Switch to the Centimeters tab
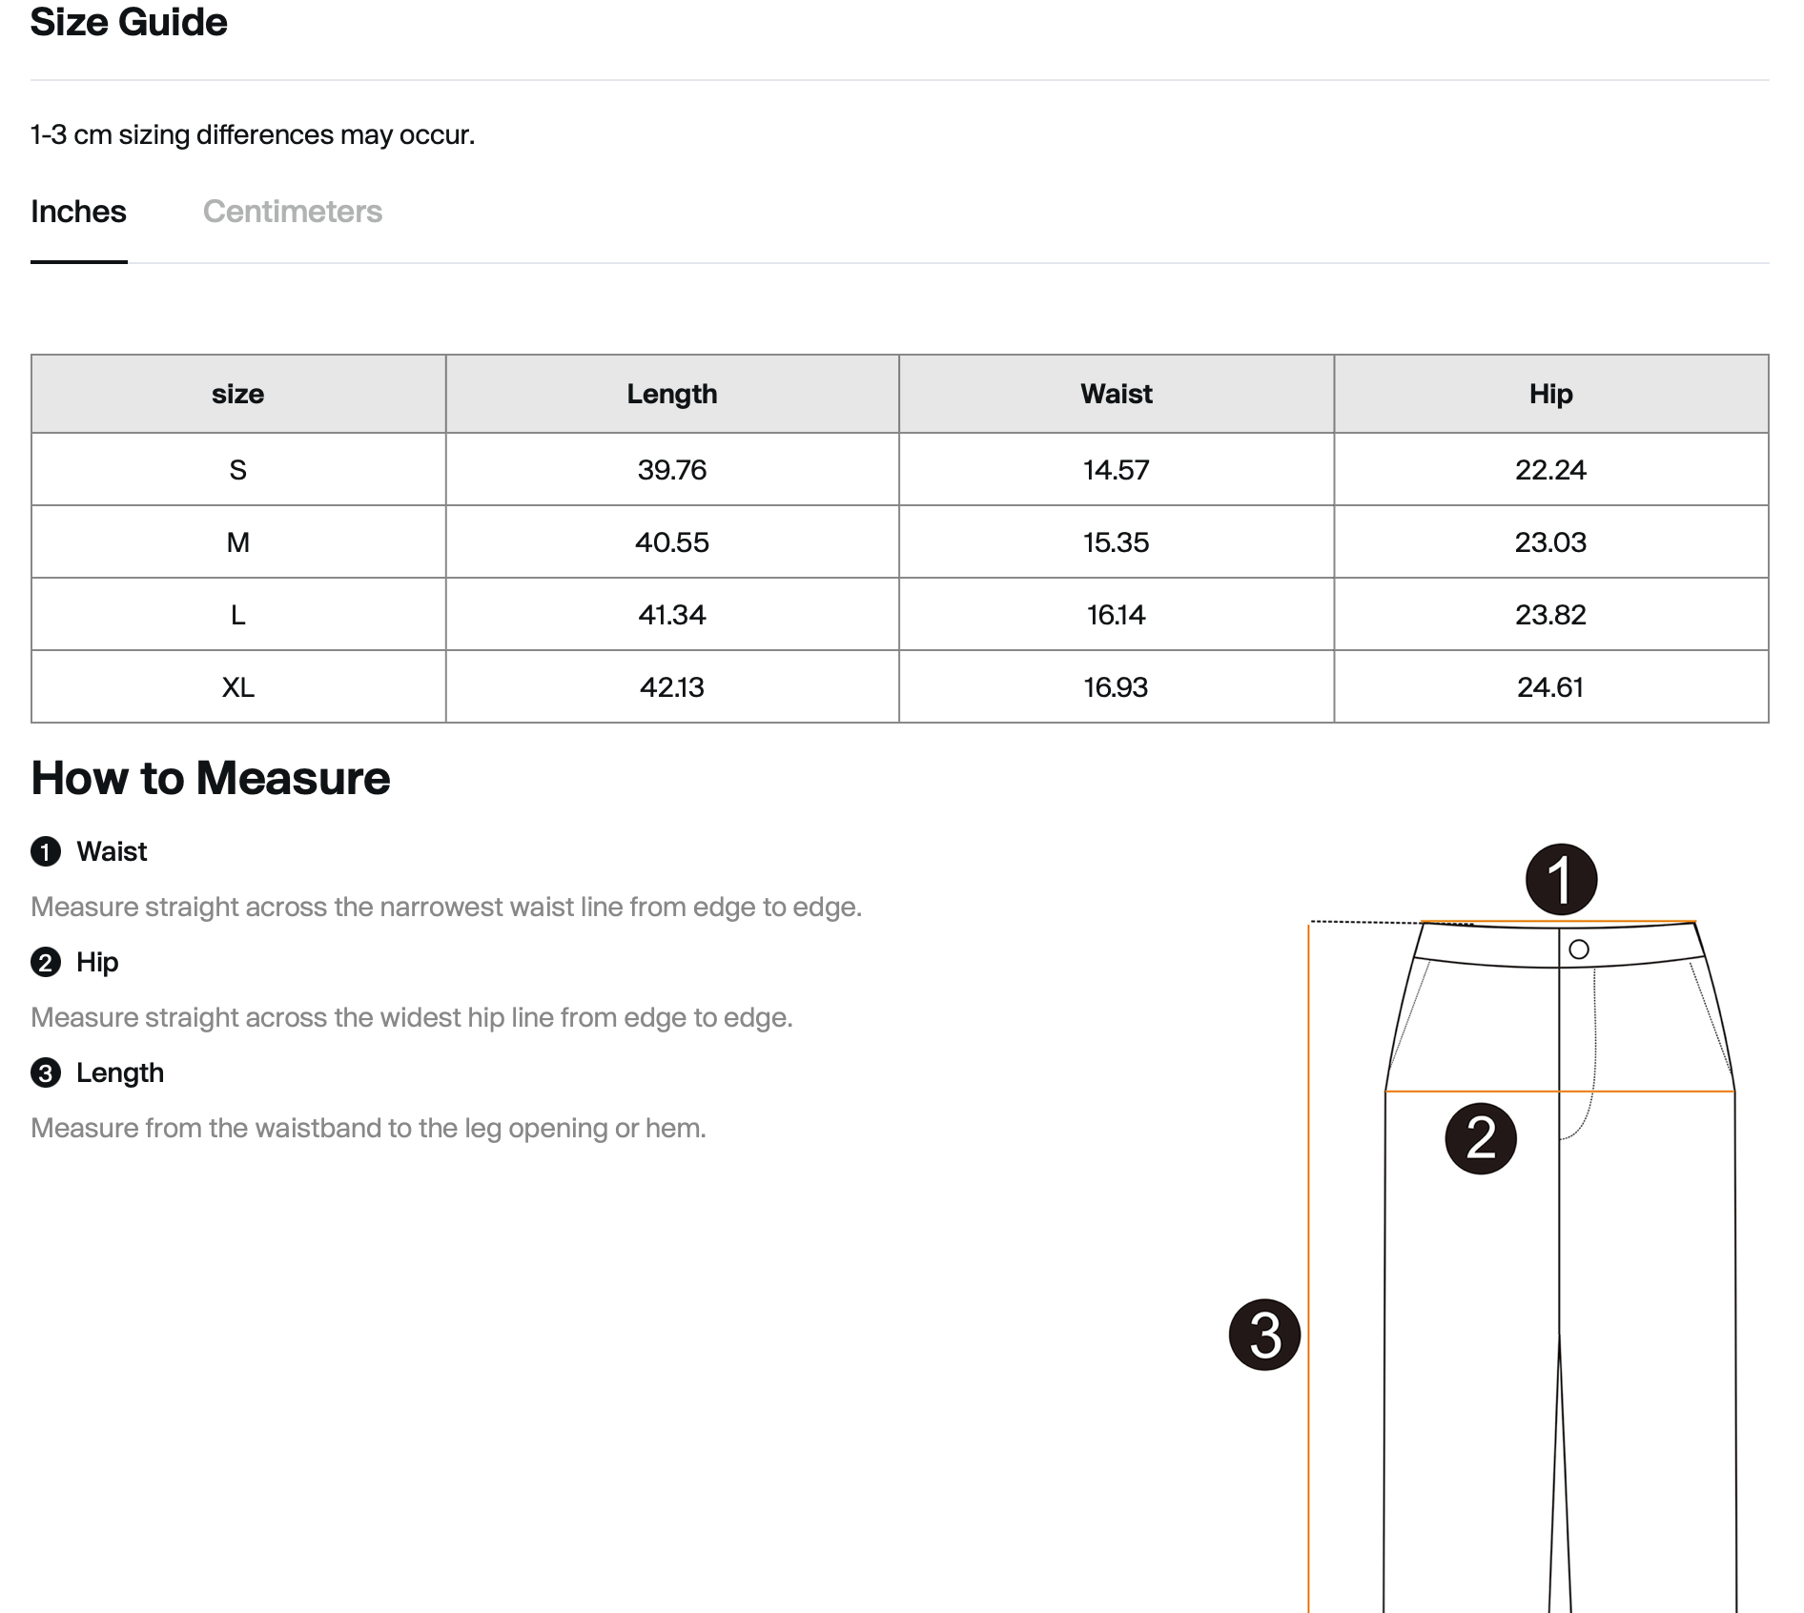The width and height of the screenshot is (1804, 1613). [292, 211]
